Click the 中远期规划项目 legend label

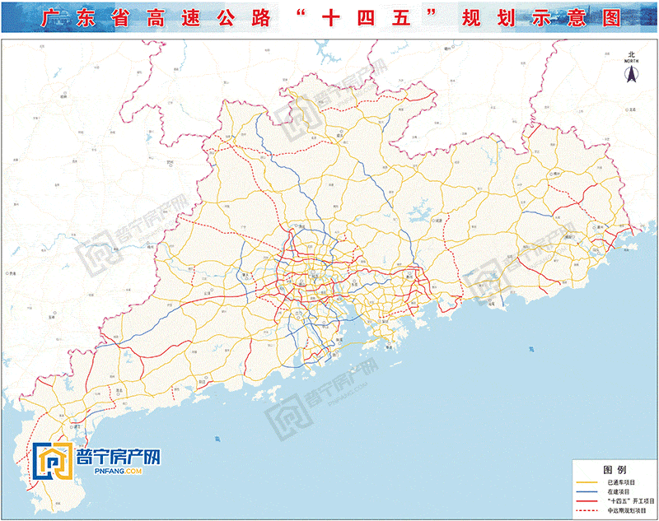[x=625, y=510]
